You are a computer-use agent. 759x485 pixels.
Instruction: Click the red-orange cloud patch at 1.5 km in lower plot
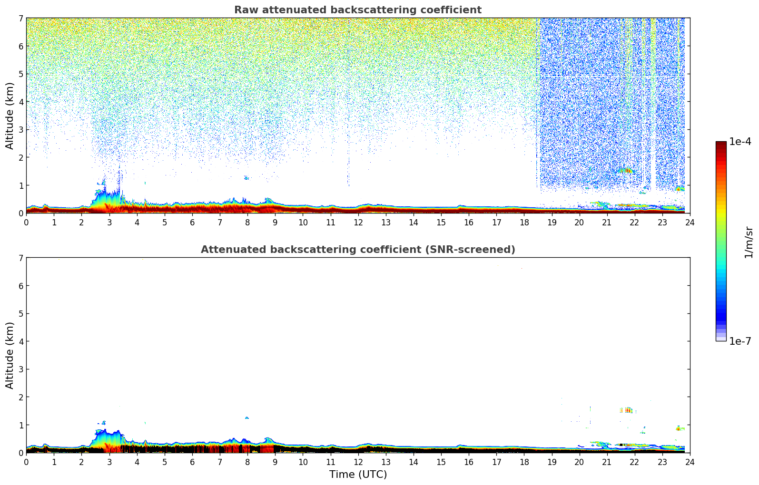click(x=627, y=410)
